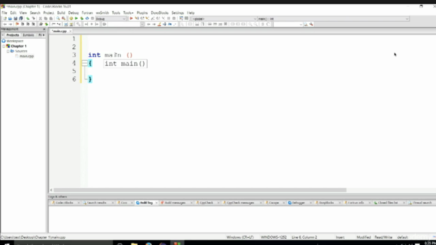Collapse the Sources folder expander
The height and width of the screenshot is (245, 436).
(x=8, y=51)
